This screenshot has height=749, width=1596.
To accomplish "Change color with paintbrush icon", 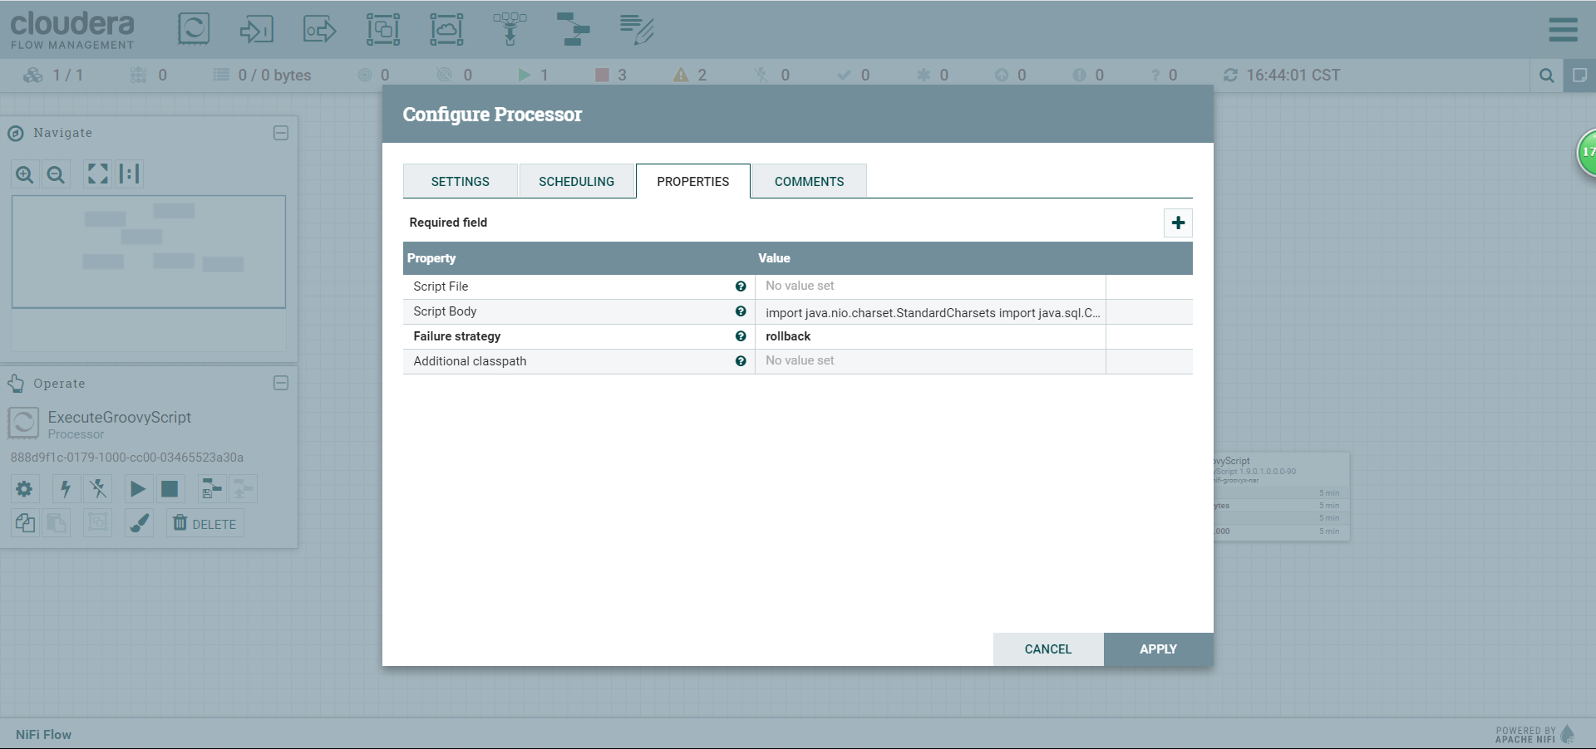I will coord(140,523).
